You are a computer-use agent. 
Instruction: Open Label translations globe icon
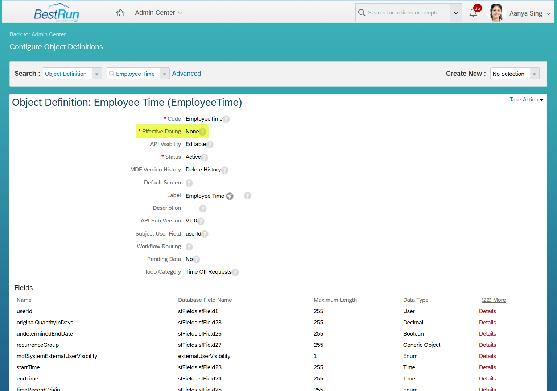(230, 196)
